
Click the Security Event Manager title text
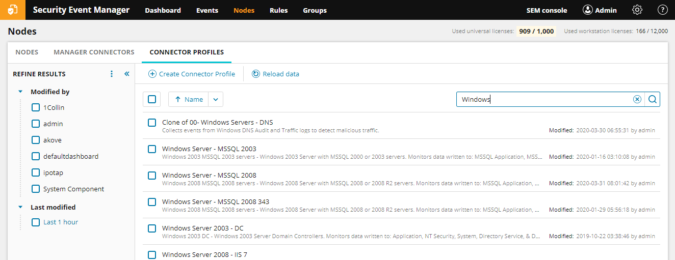81,10
